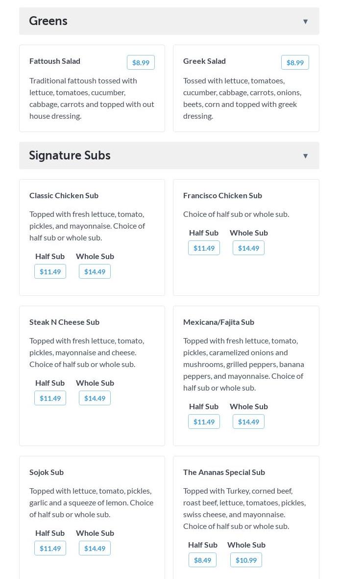Click the Signature Subs heading text
This screenshot has width=338, height=579.
click(70, 156)
